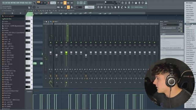Click the piano roll view icon
196x110 pixels.
pos(102,7)
